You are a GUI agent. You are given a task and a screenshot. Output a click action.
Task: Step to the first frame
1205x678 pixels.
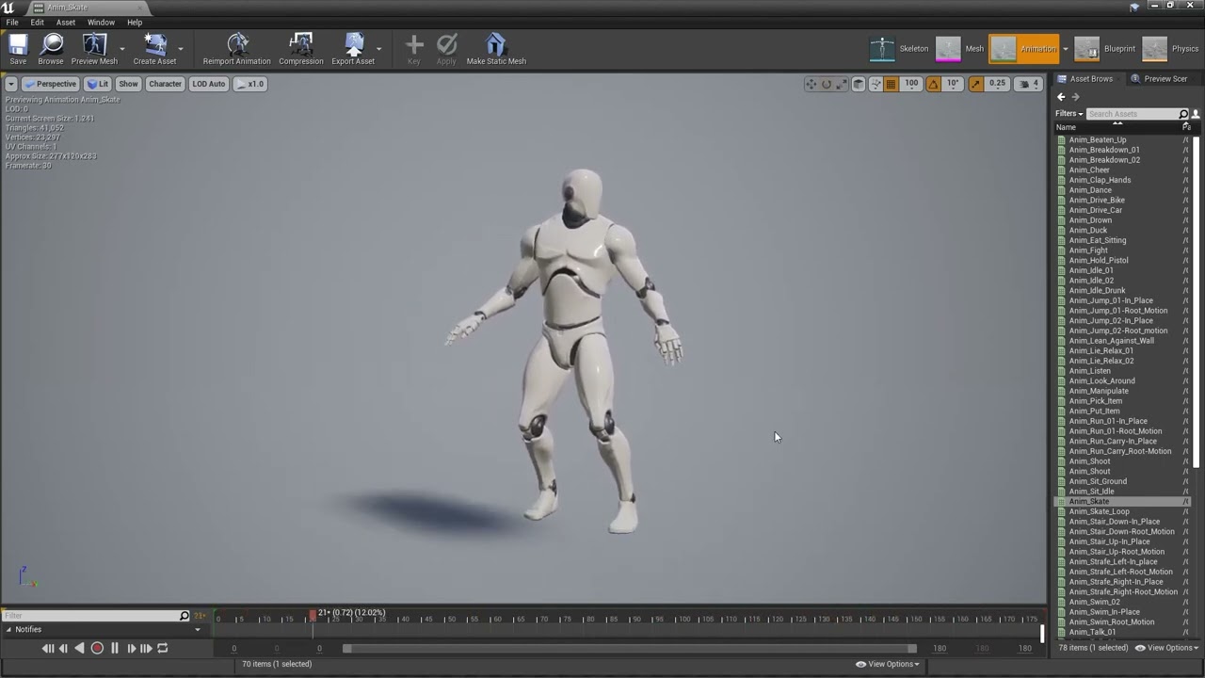click(47, 648)
